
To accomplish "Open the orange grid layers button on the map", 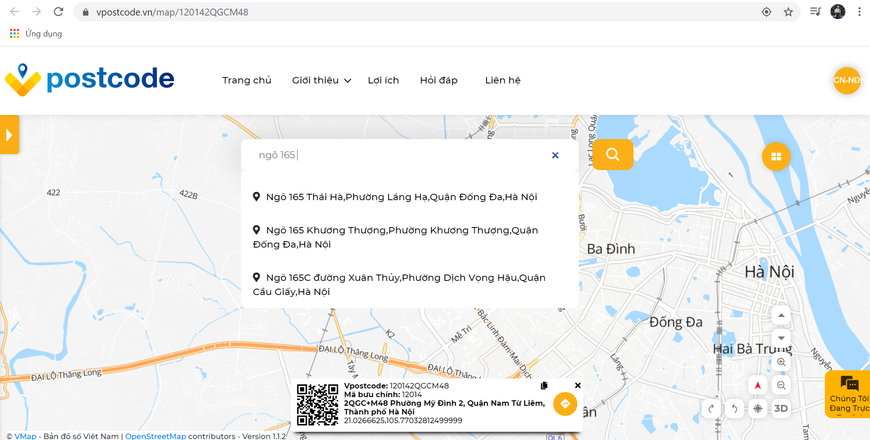I will tap(776, 157).
